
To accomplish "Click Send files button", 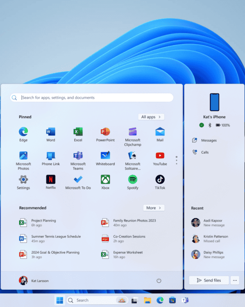I will click(209, 280).
